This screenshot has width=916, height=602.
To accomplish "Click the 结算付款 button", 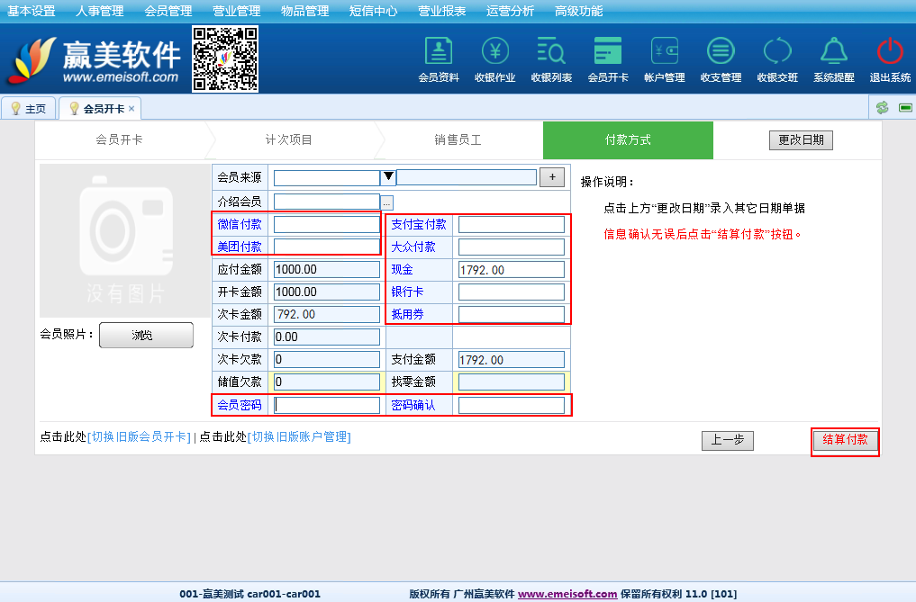I will [845, 440].
